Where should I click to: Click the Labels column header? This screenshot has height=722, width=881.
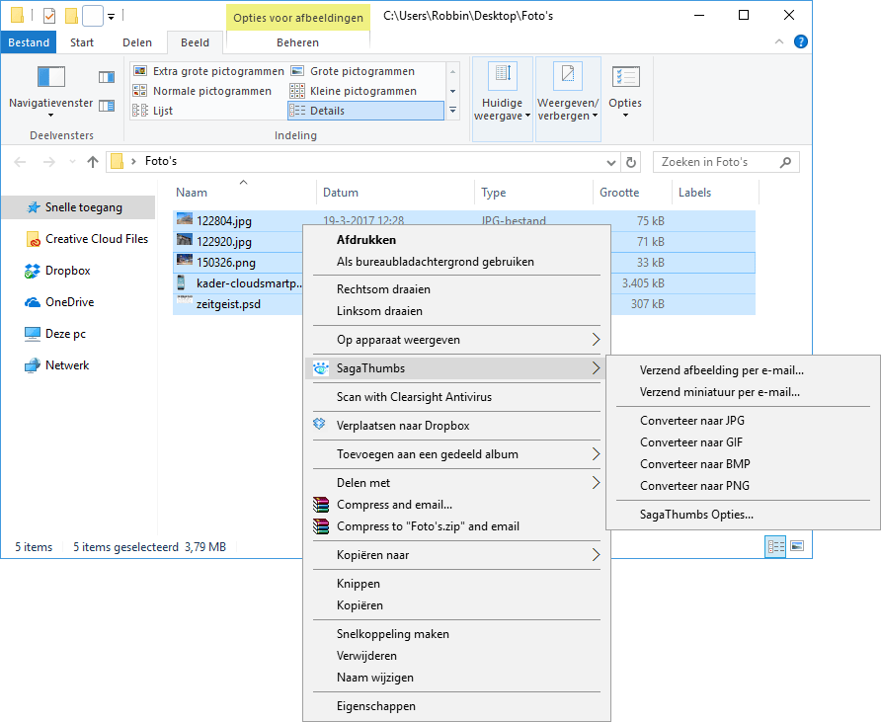pyautogui.click(x=694, y=193)
